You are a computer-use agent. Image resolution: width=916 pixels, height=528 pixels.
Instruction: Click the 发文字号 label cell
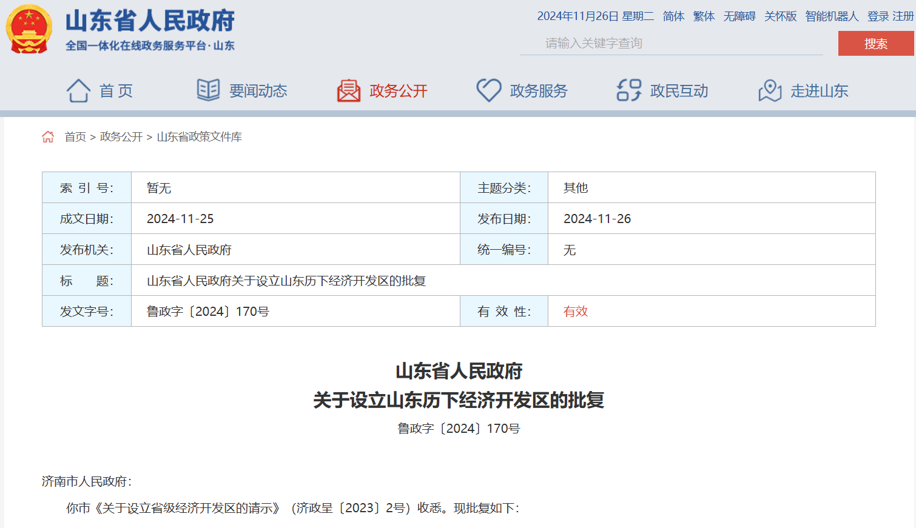click(x=87, y=312)
